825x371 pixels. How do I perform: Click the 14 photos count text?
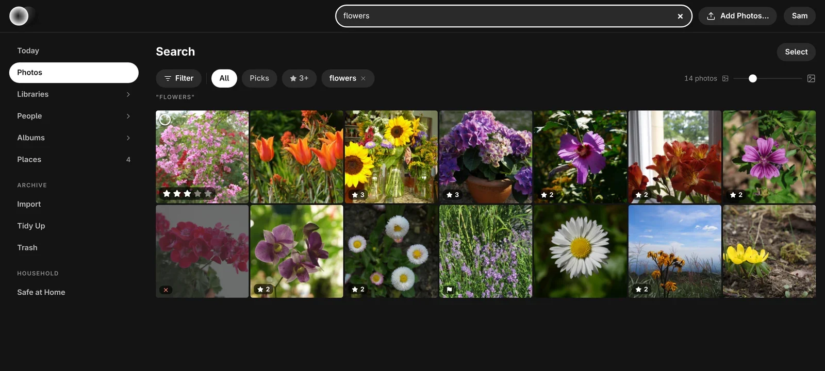[x=701, y=78]
